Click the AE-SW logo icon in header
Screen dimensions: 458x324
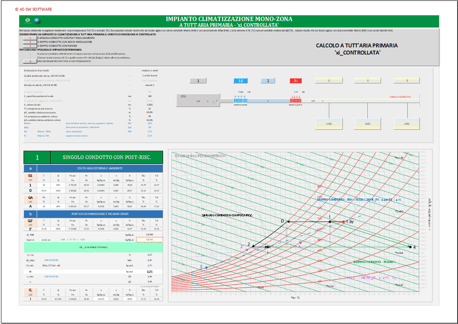[28, 21]
